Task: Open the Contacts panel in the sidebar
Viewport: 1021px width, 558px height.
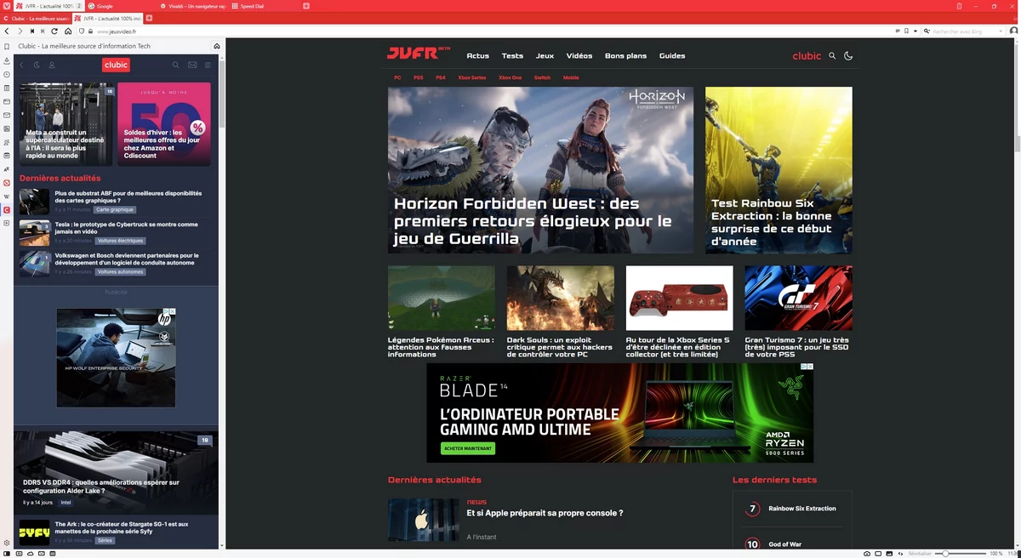Action: click(x=7, y=142)
